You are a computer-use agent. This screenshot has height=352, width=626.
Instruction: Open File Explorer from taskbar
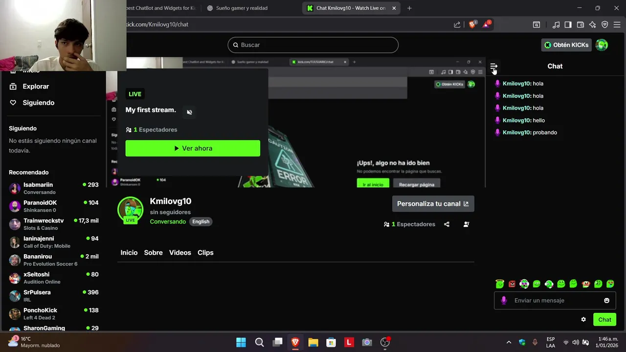[313, 342]
